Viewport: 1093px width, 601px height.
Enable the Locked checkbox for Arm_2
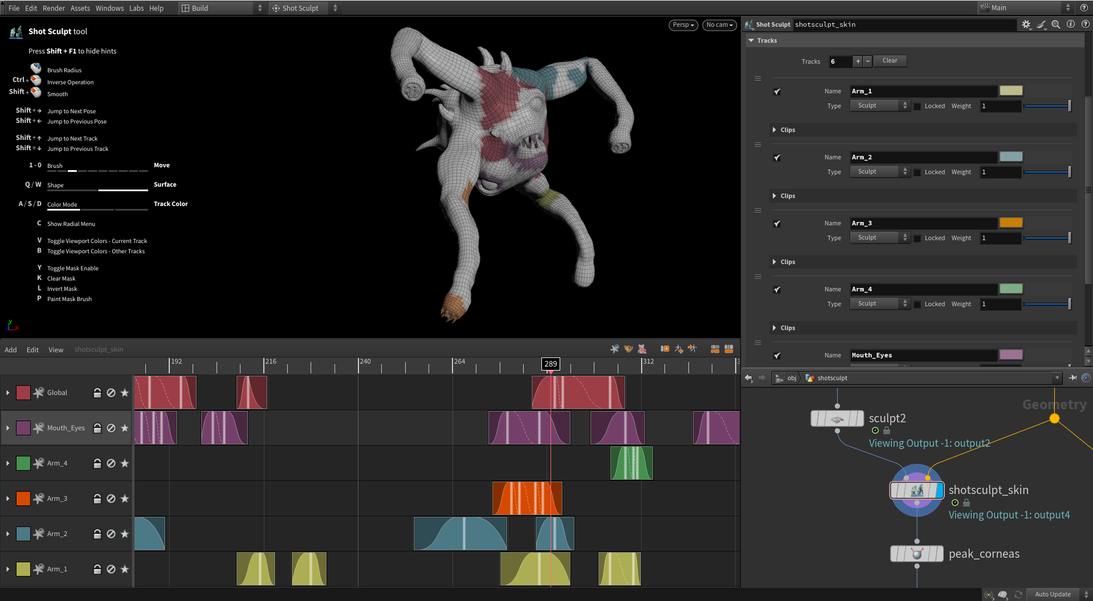coord(917,172)
